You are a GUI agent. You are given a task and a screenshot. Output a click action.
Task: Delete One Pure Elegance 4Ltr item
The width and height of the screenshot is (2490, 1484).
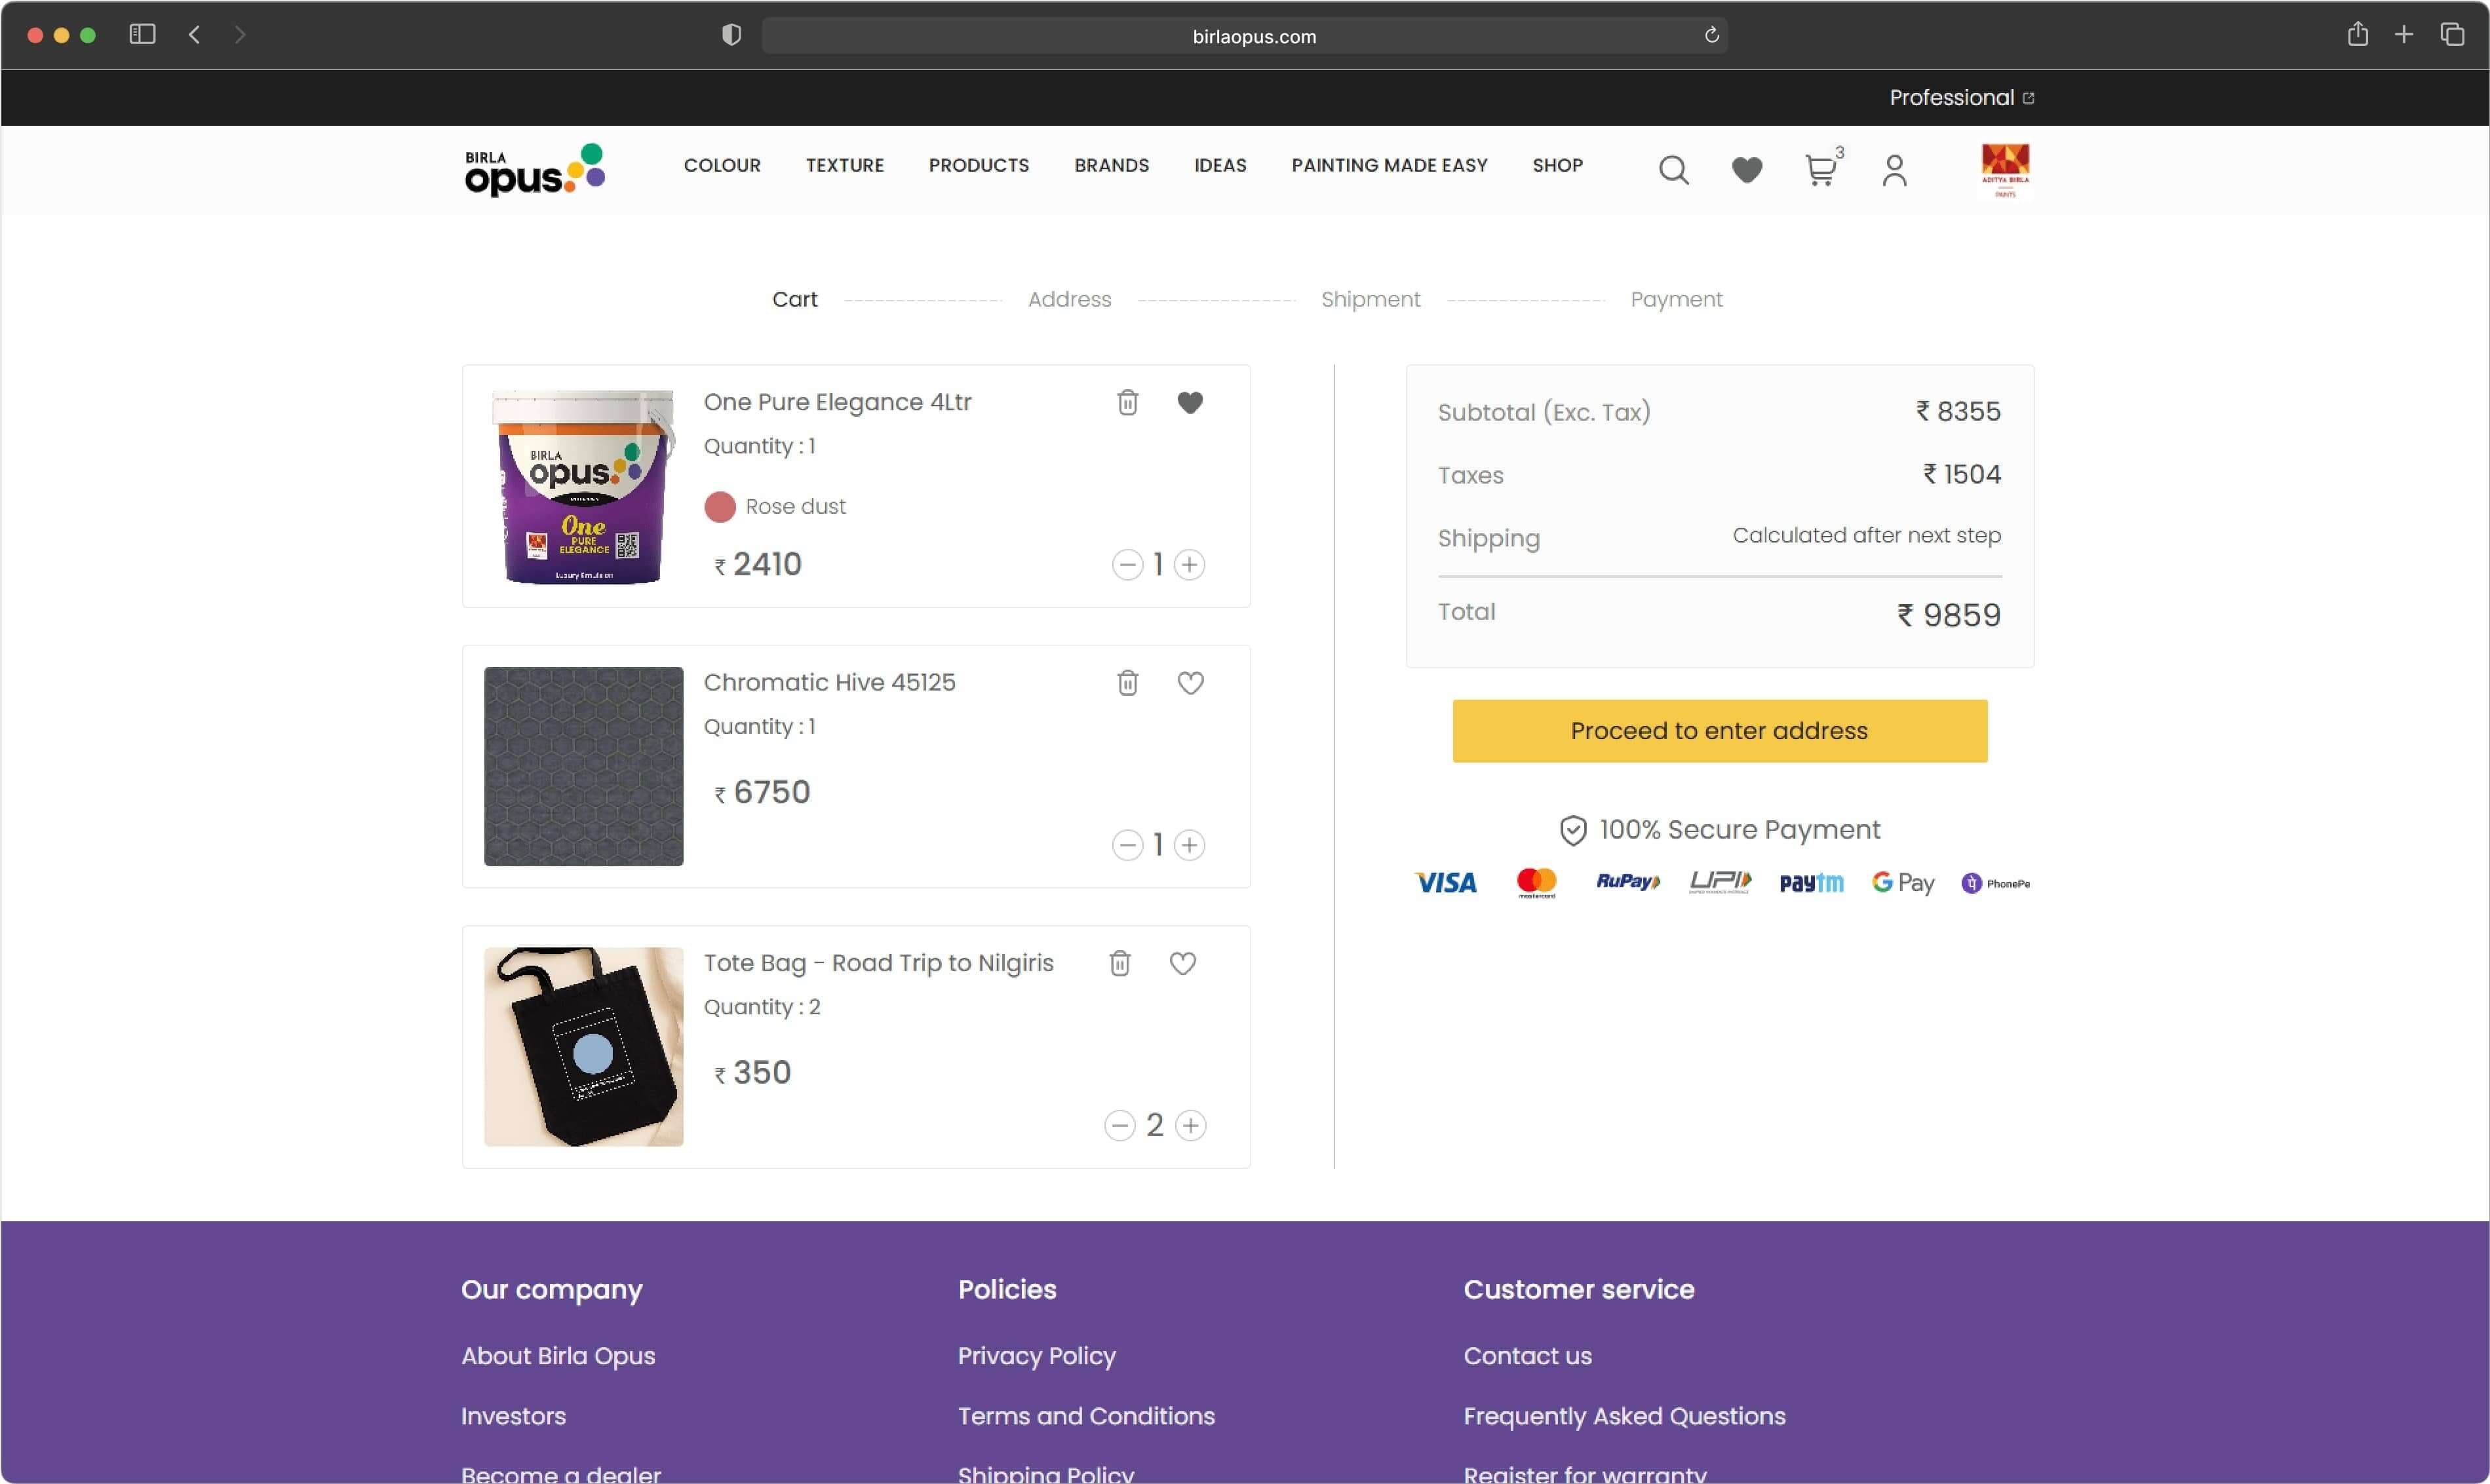(x=1127, y=402)
